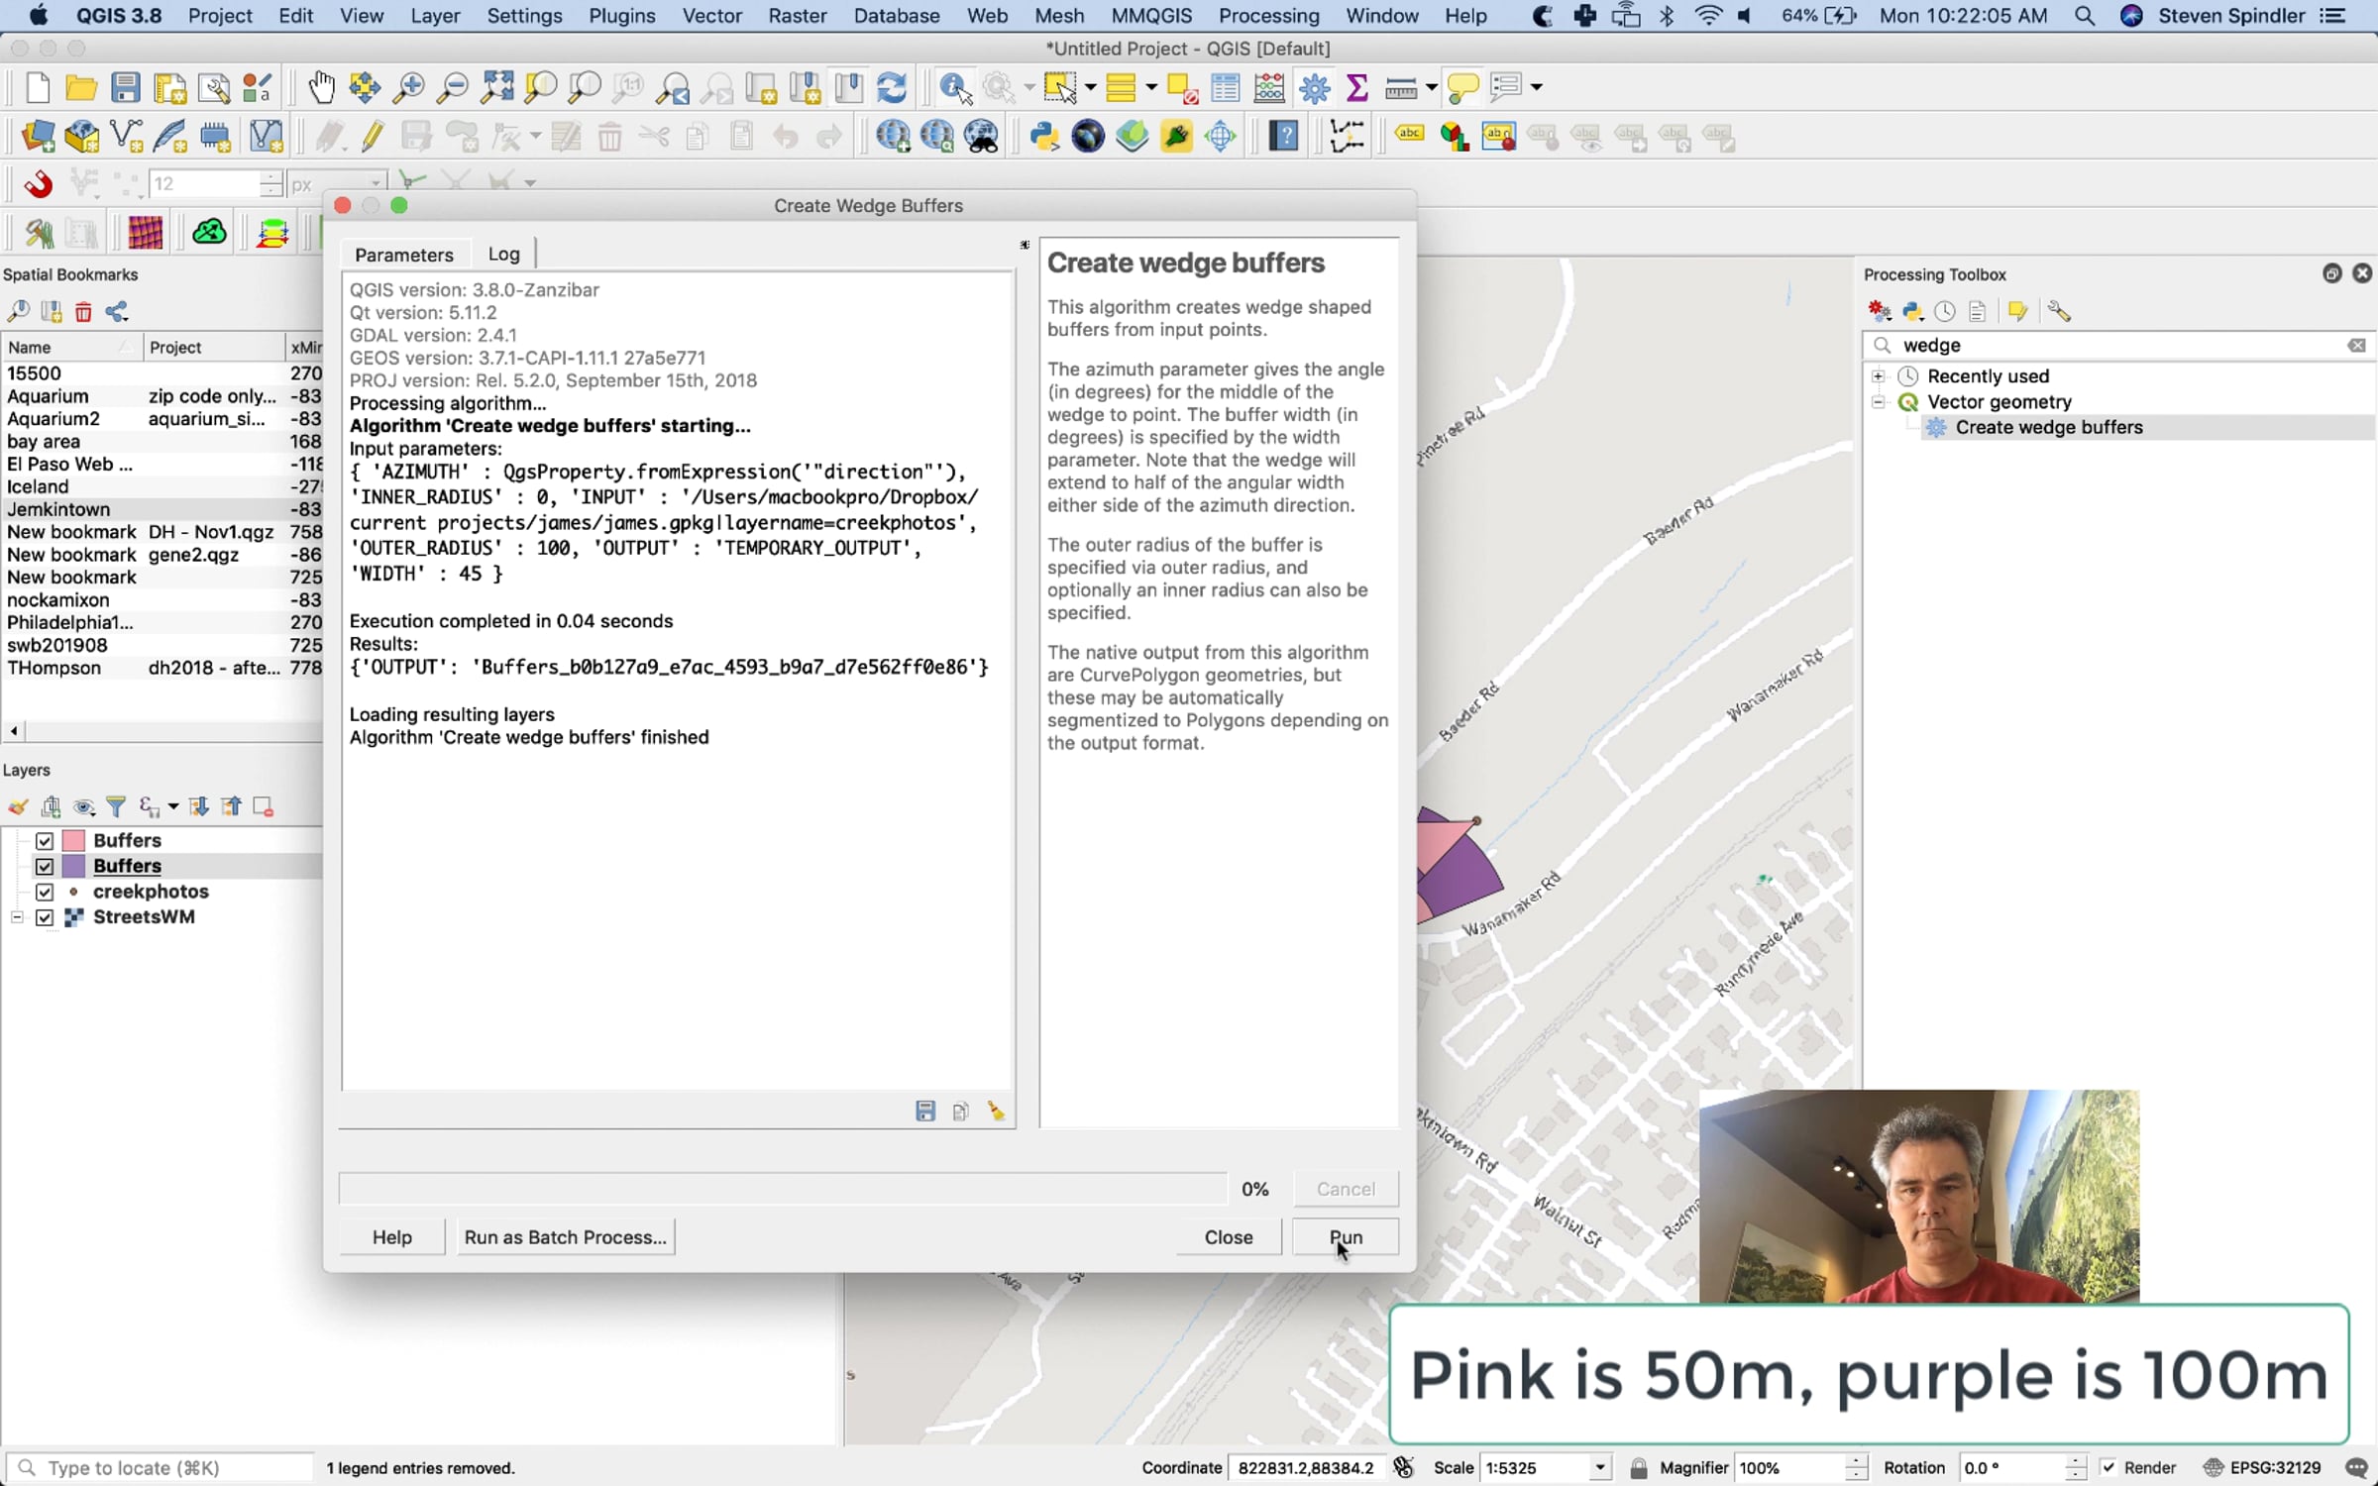Screen dimensions: 2378x1486
Task: Click the algorithm progress bar
Action: pyautogui.click(x=783, y=1189)
